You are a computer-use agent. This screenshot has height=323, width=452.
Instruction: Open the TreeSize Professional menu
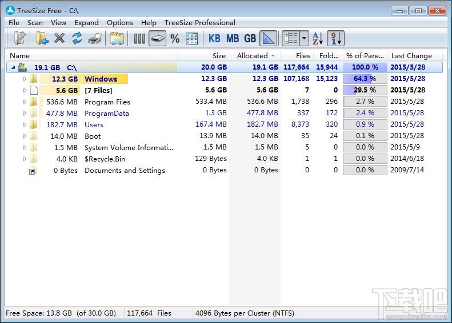200,22
